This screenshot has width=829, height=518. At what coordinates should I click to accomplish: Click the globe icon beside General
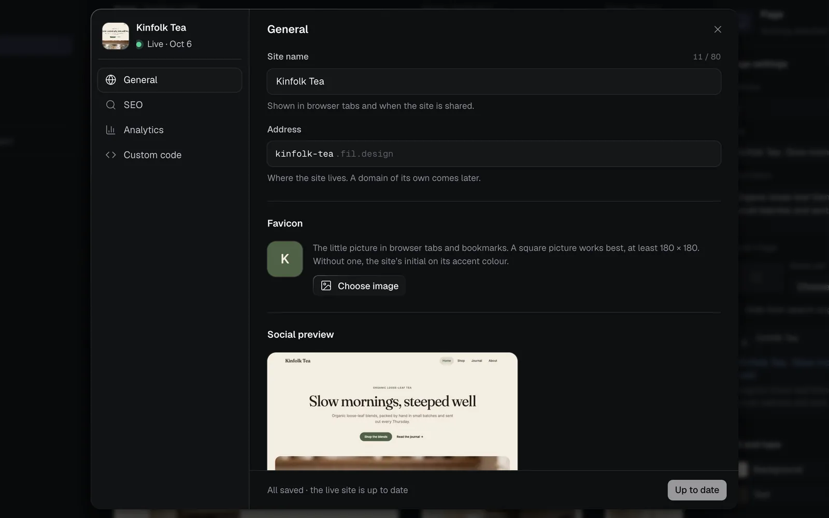click(x=111, y=80)
